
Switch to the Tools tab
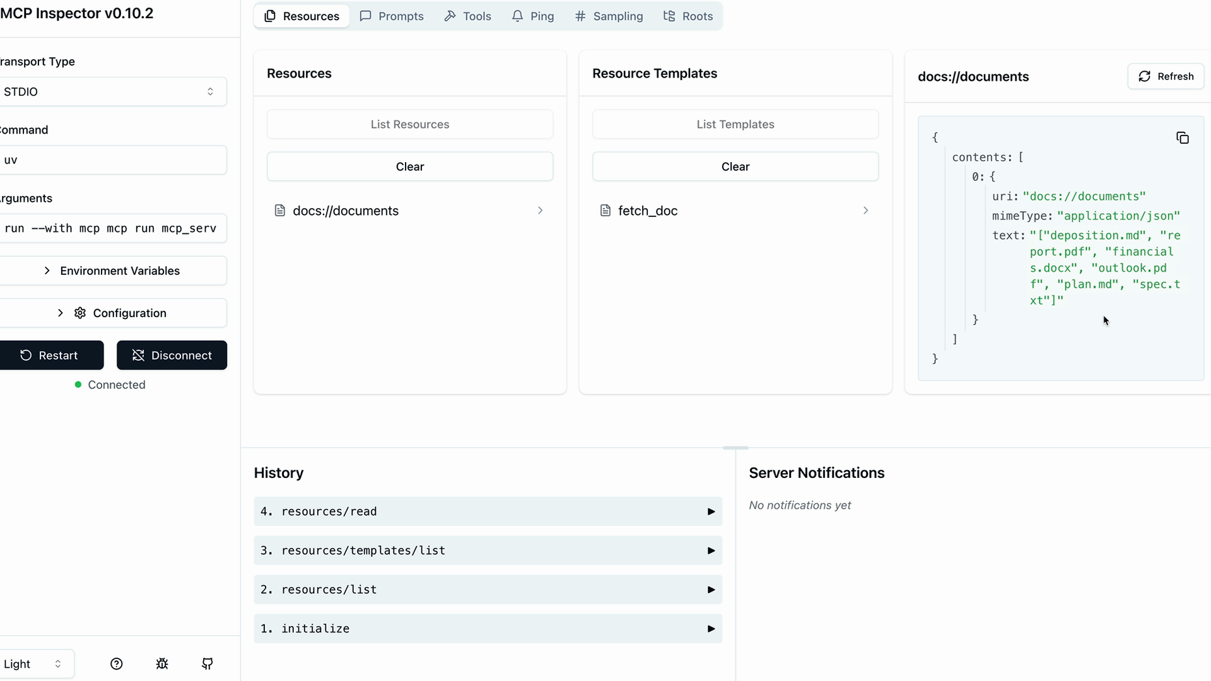pyautogui.click(x=467, y=16)
